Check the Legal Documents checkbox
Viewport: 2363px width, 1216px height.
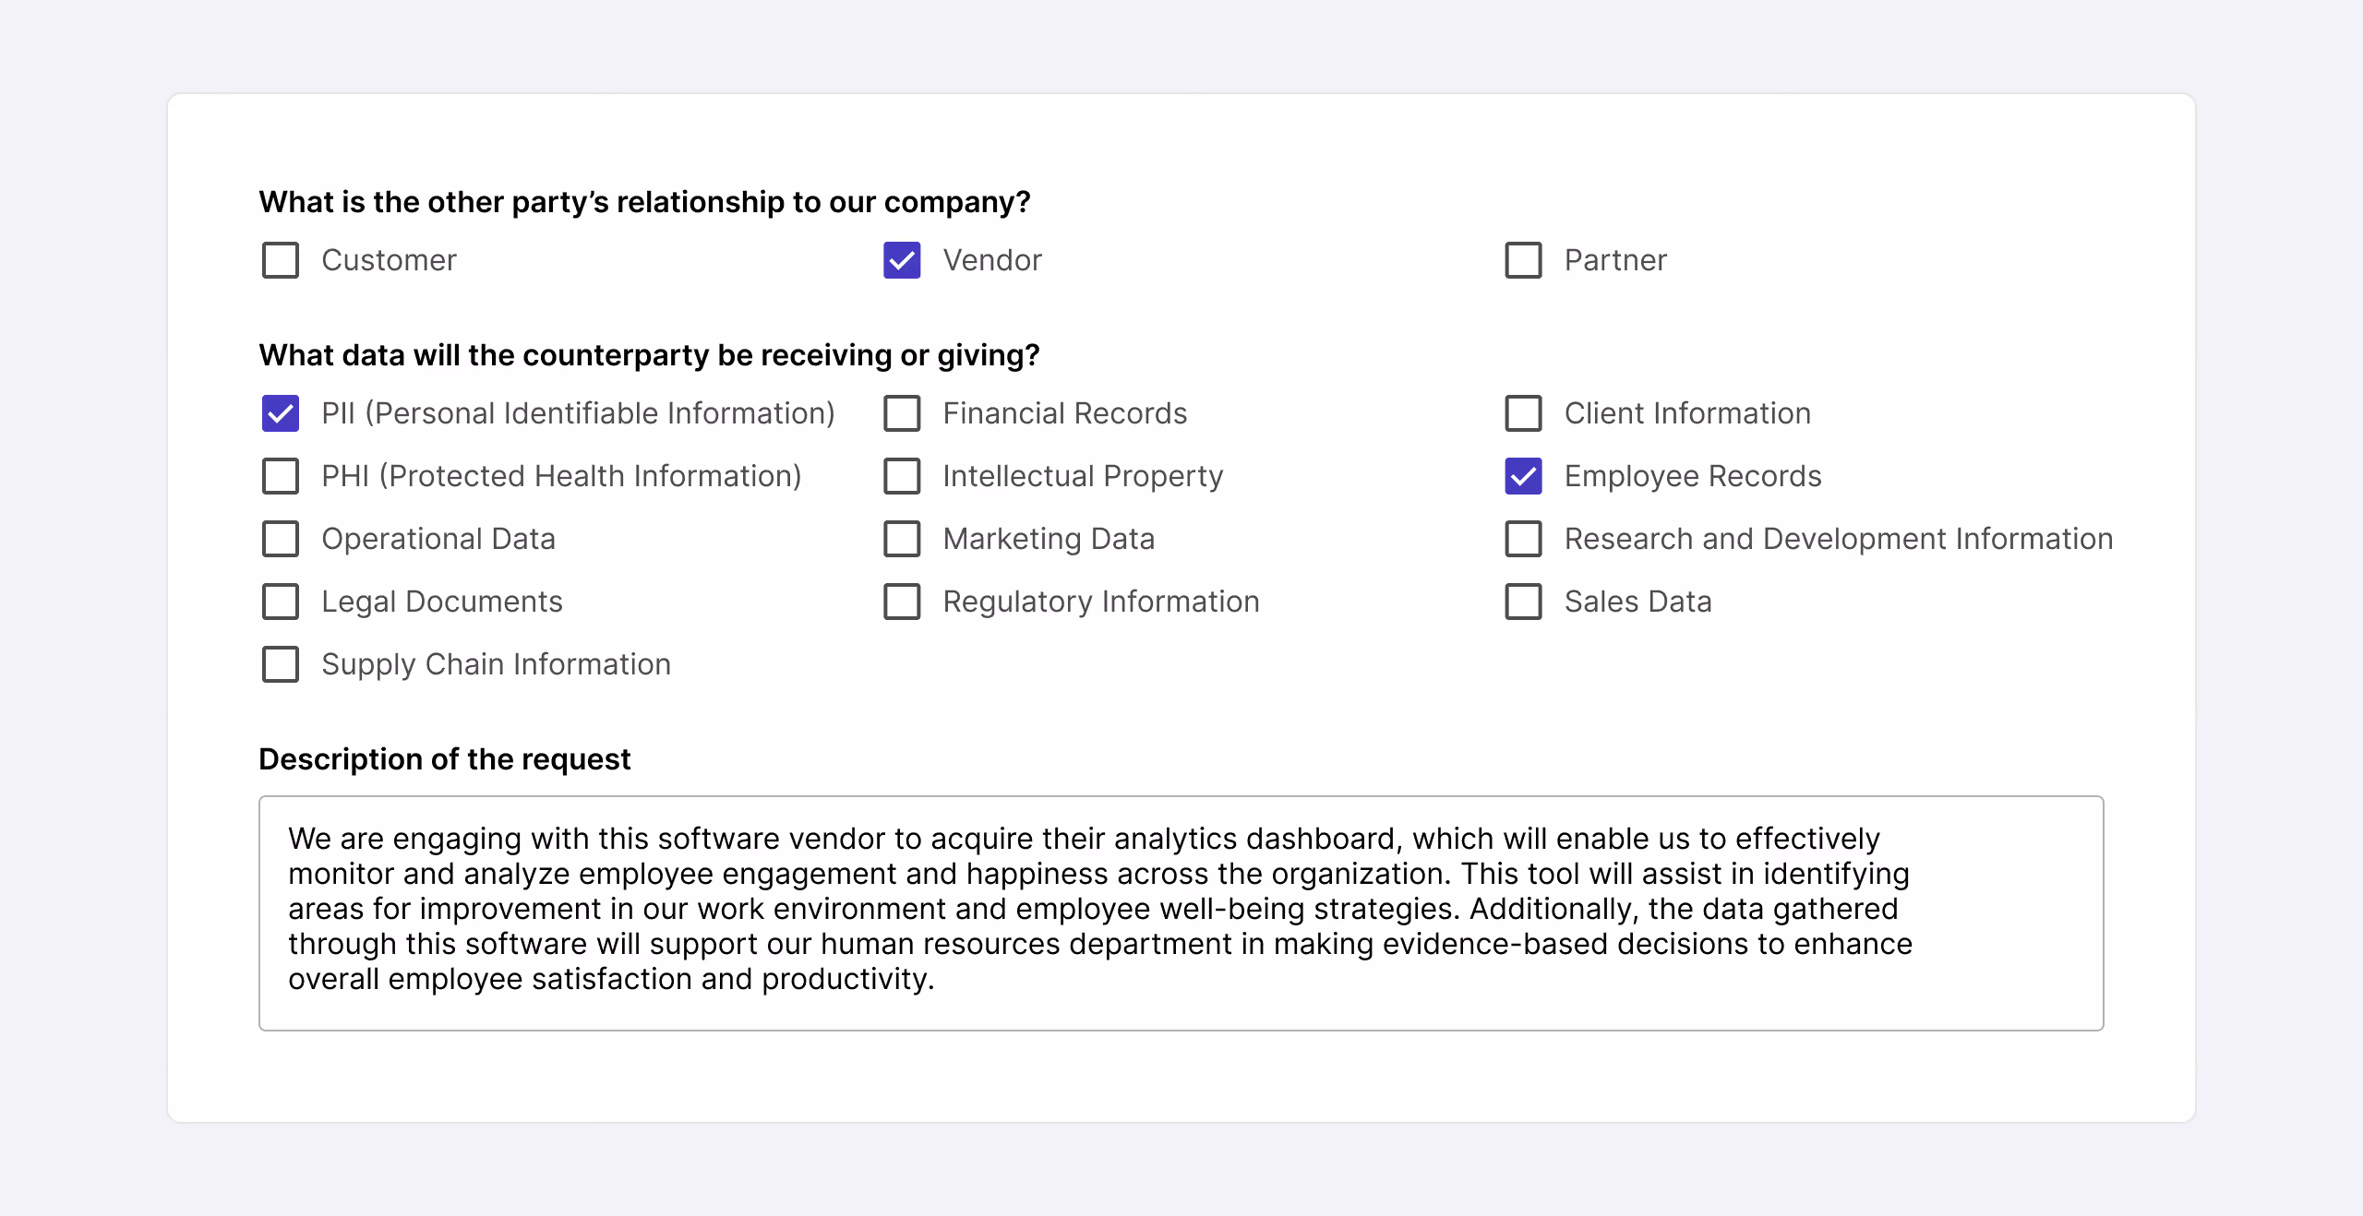pyautogui.click(x=281, y=602)
